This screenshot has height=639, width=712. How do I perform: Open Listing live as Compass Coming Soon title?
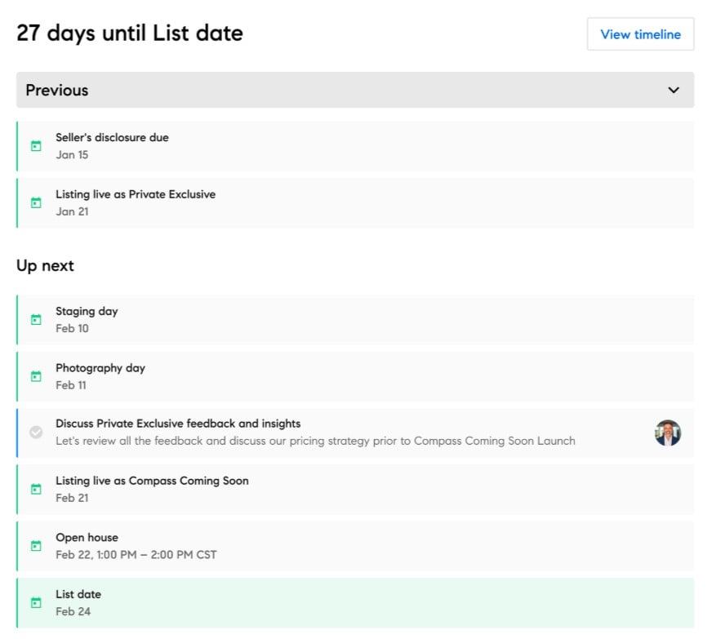152,481
